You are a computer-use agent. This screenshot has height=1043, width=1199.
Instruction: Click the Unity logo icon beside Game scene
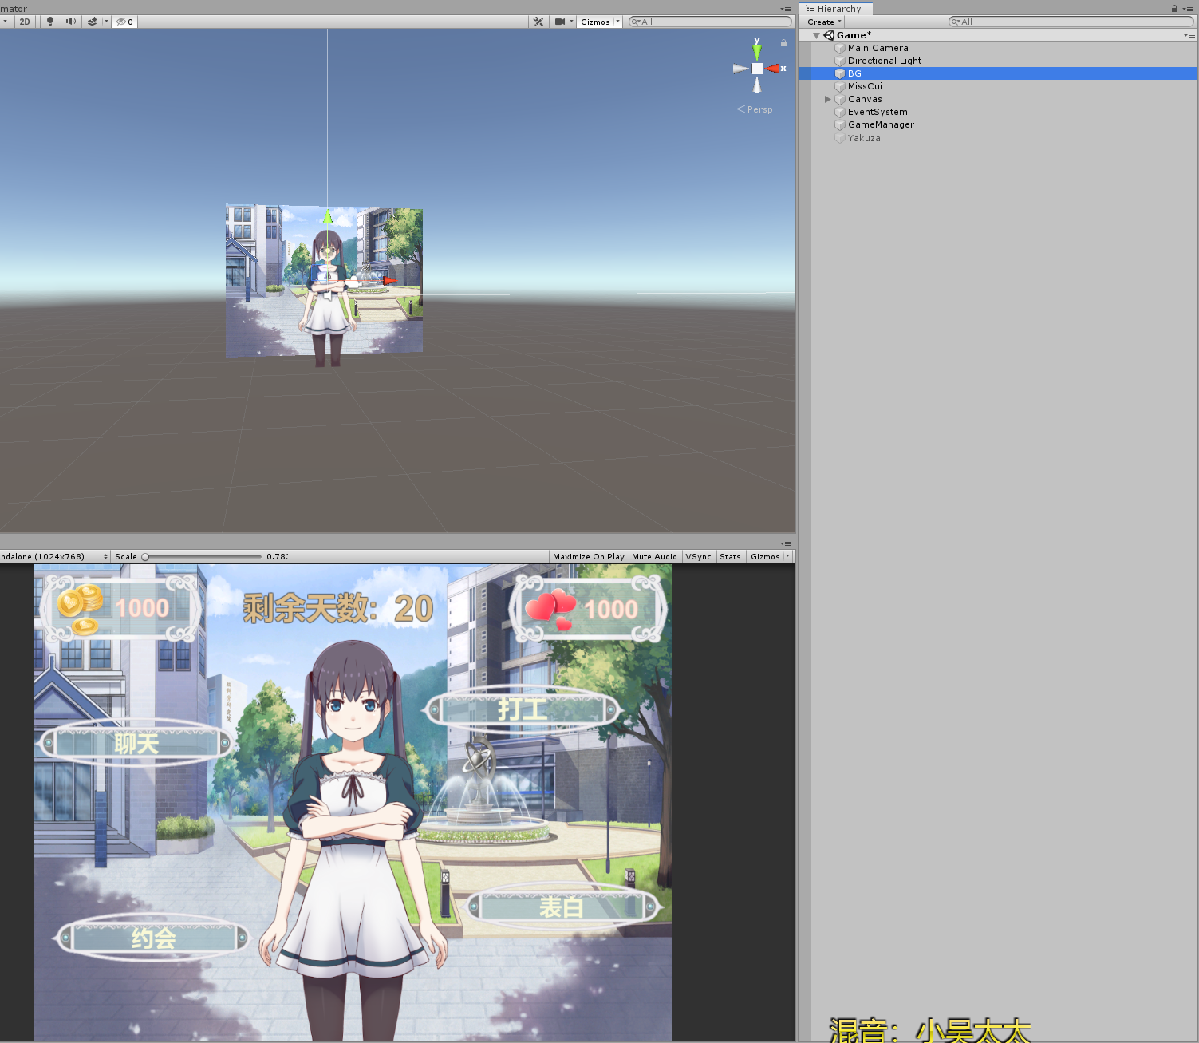tap(829, 35)
